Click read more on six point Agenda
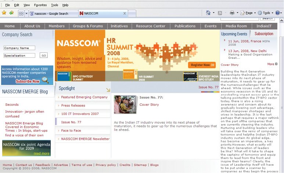Viewport: 284px width, 173px height. tap(42, 153)
